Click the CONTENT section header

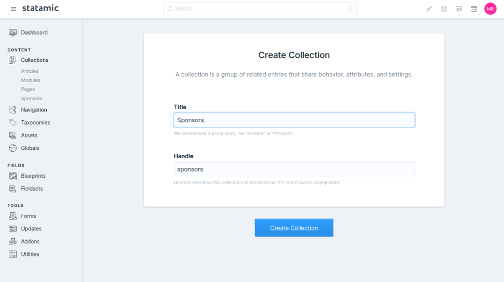(x=19, y=50)
